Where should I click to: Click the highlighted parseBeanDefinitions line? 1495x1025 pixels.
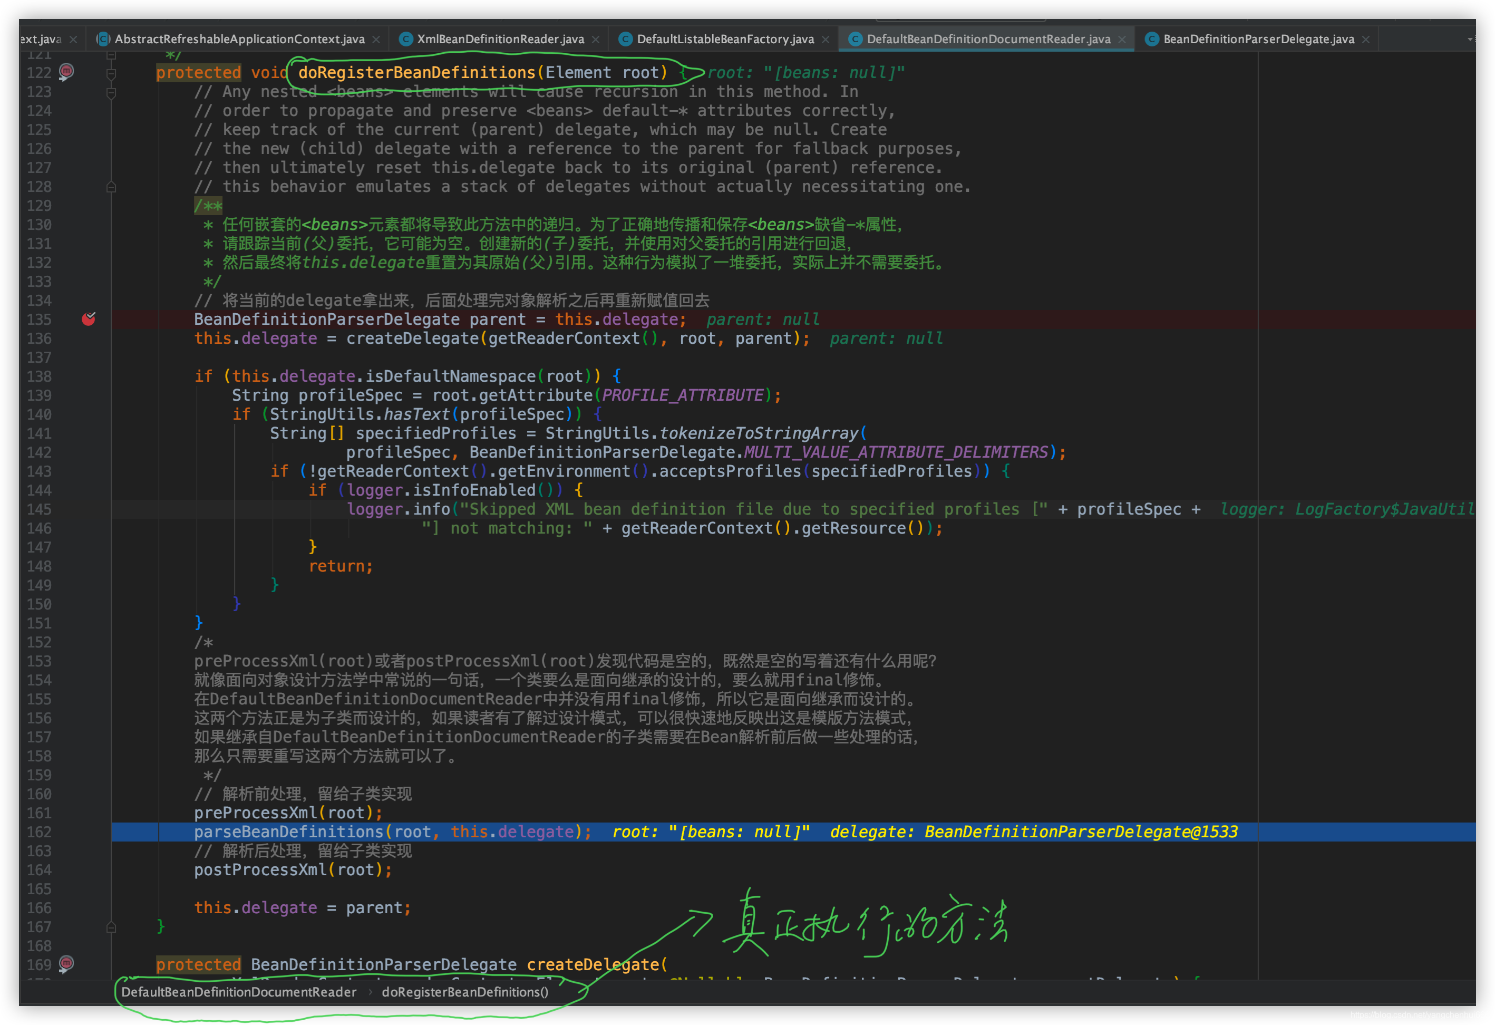coord(392,831)
